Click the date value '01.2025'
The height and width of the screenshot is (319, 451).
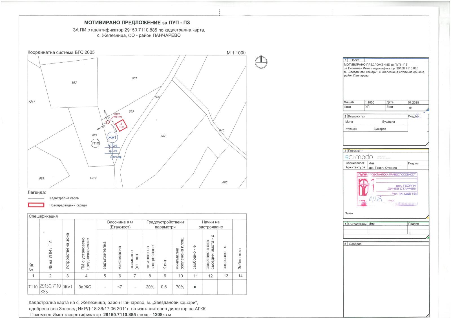(x=414, y=102)
